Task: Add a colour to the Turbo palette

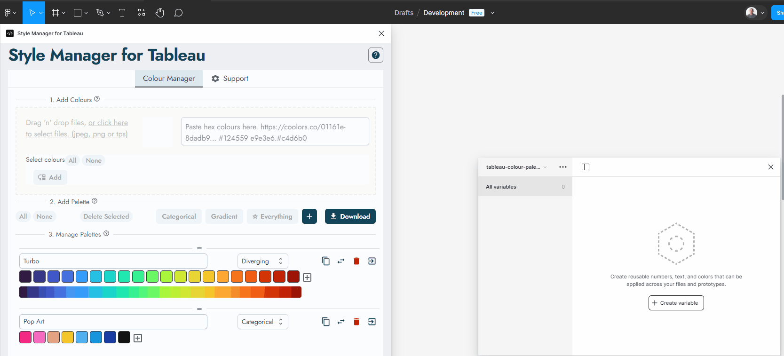Action: [x=307, y=277]
